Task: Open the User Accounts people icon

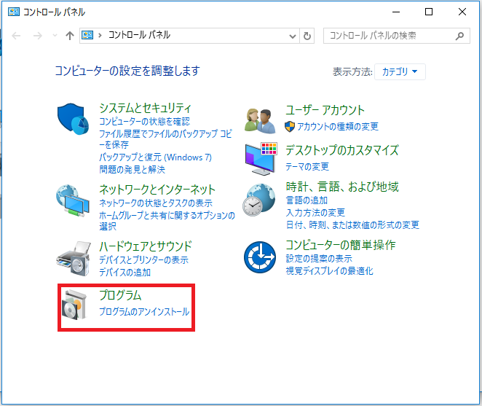Action: pyautogui.click(x=261, y=121)
